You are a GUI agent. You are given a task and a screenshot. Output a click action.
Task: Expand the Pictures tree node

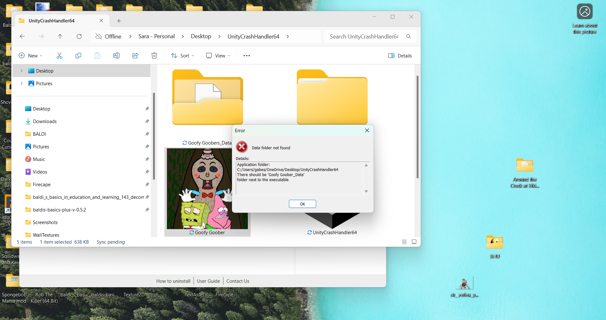tap(21, 83)
